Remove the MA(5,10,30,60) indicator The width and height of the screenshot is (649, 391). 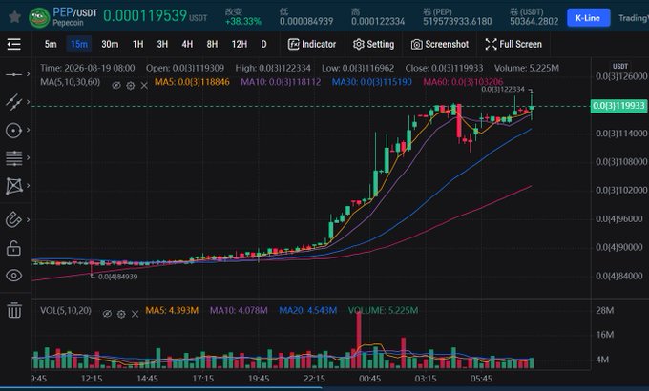click(x=144, y=86)
